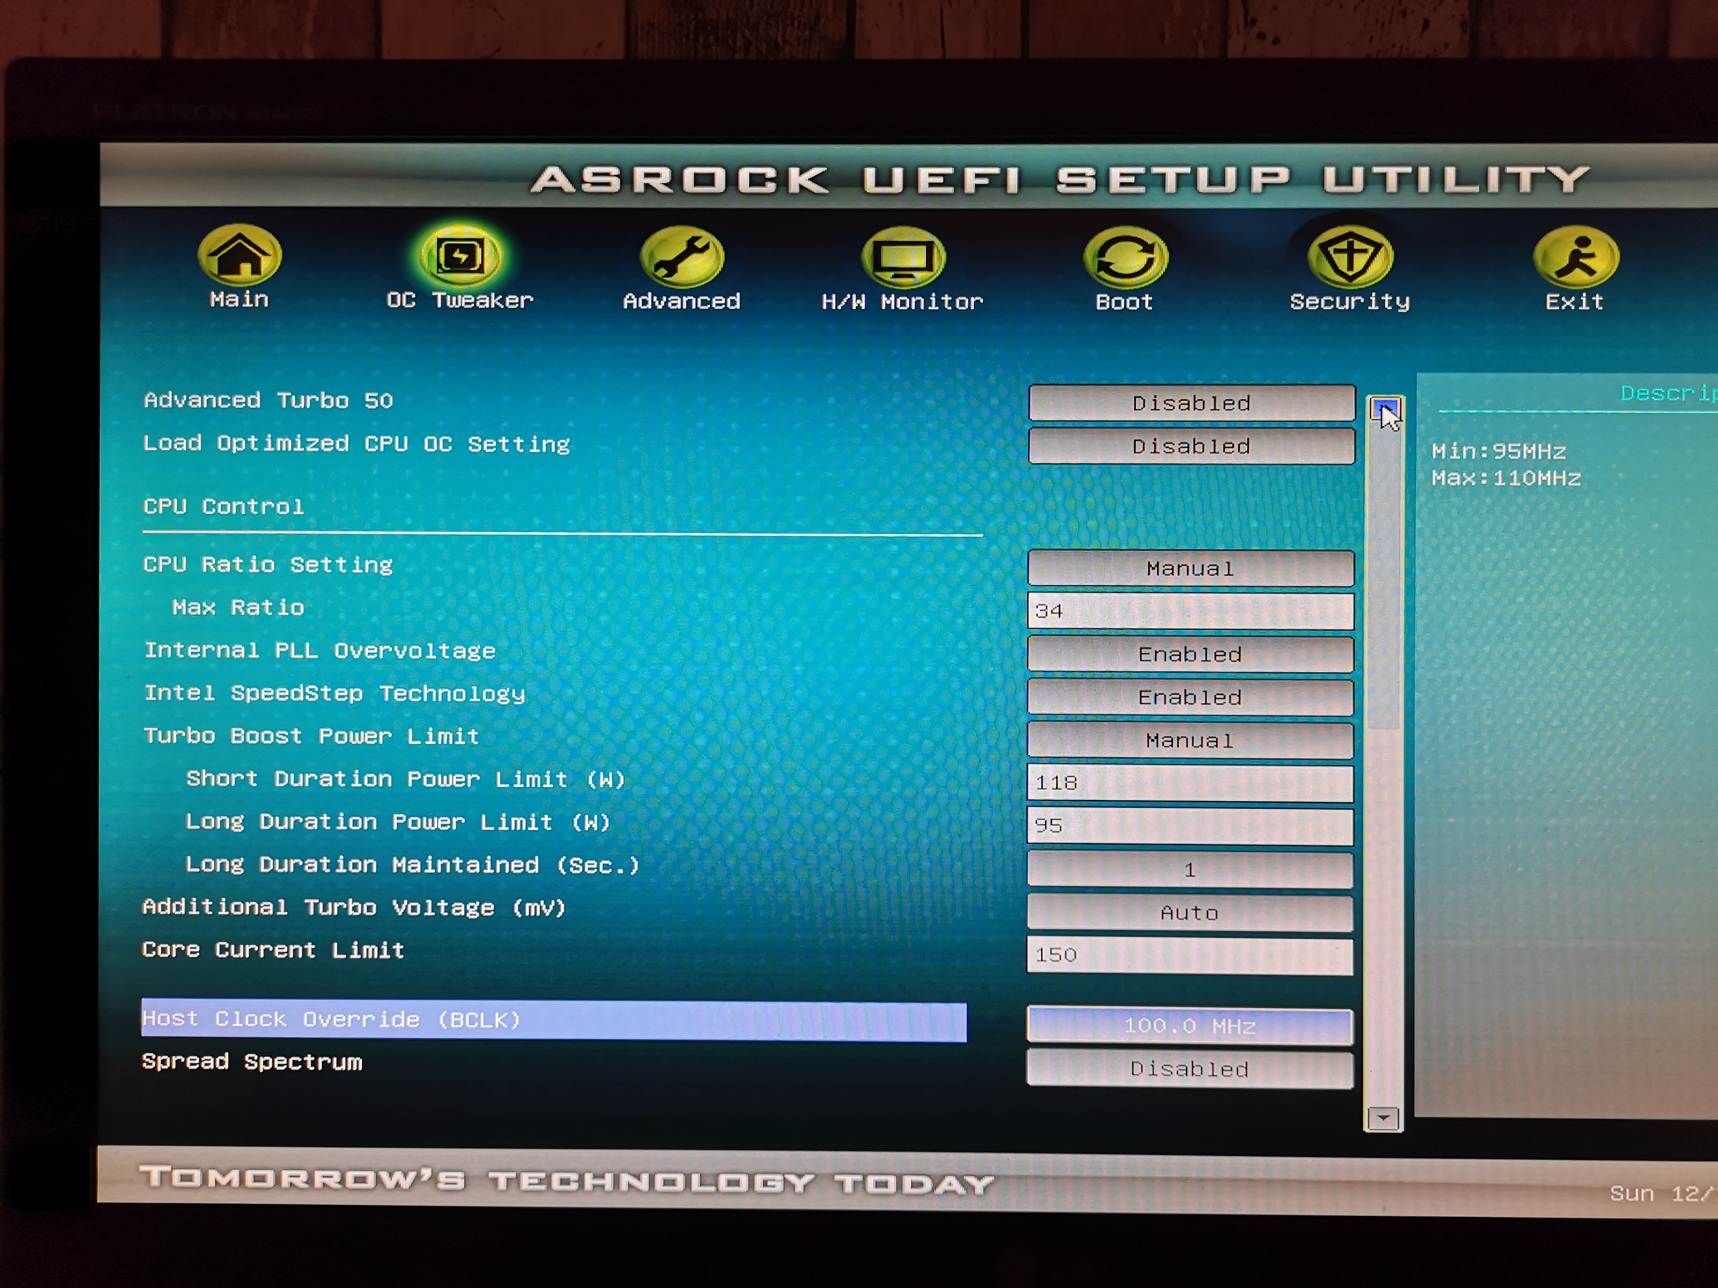Click the Advanced tab label

[682, 301]
